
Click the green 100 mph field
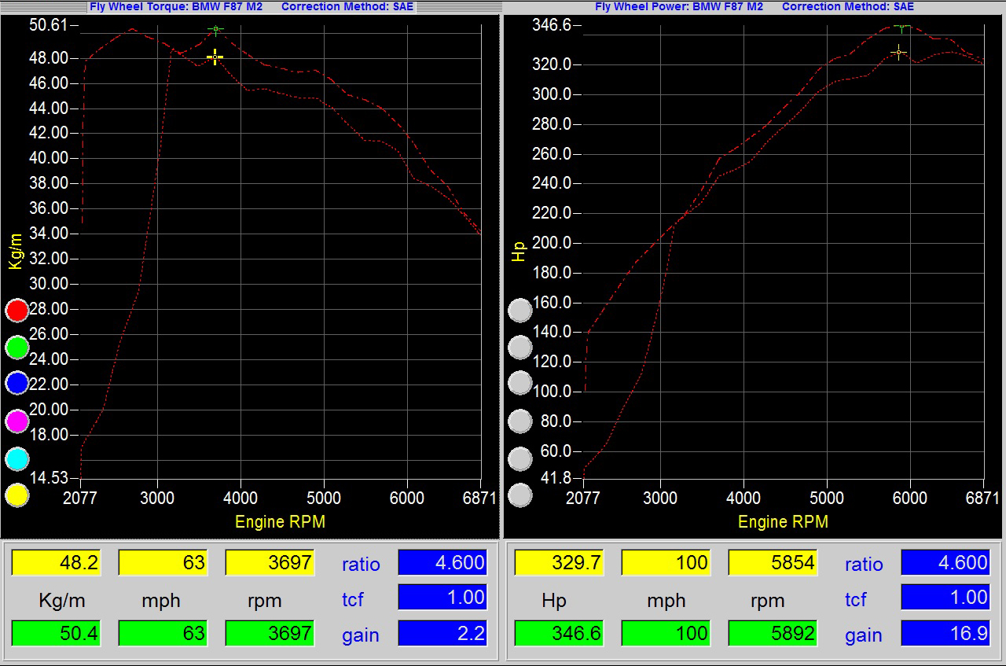coord(666,633)
